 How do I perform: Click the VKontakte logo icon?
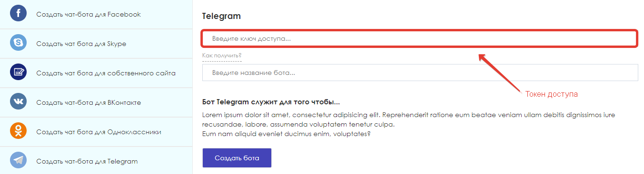(x=19, y=102)
